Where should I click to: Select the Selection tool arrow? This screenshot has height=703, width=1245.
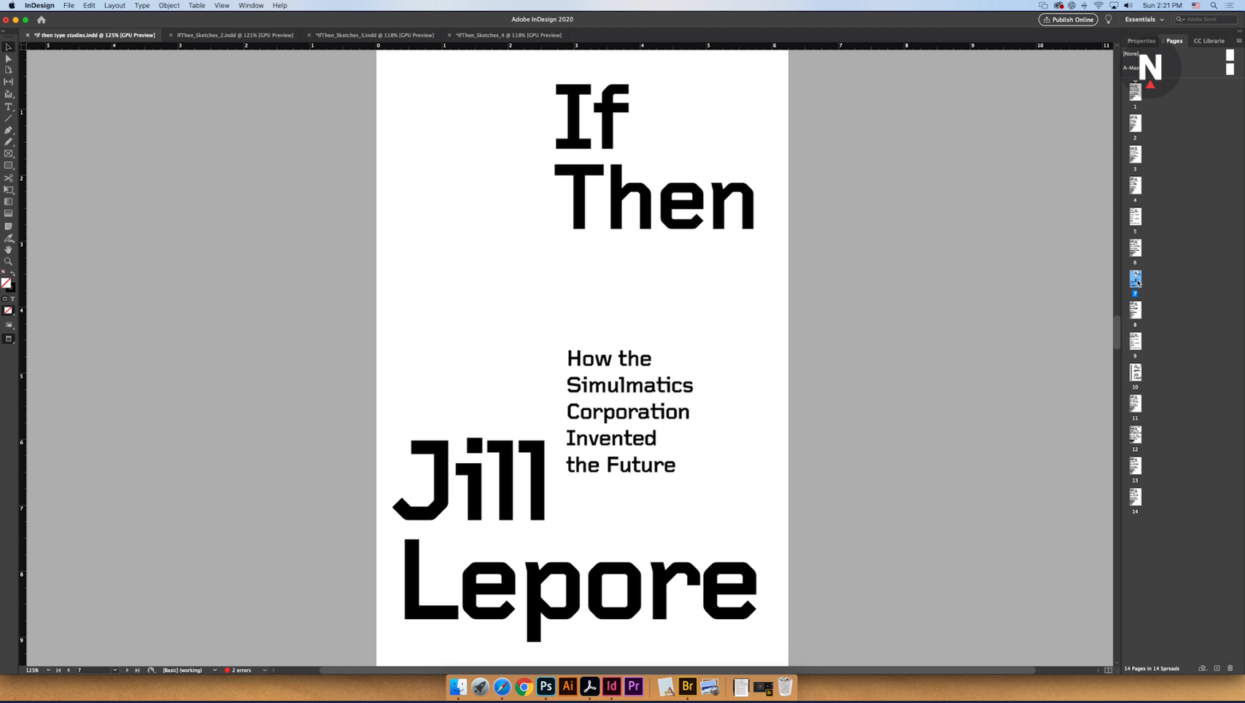point(9,47)
